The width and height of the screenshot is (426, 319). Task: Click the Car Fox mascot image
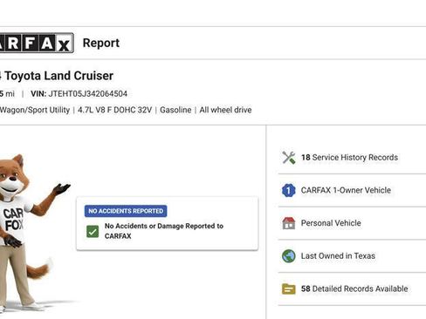click(31, 233)
